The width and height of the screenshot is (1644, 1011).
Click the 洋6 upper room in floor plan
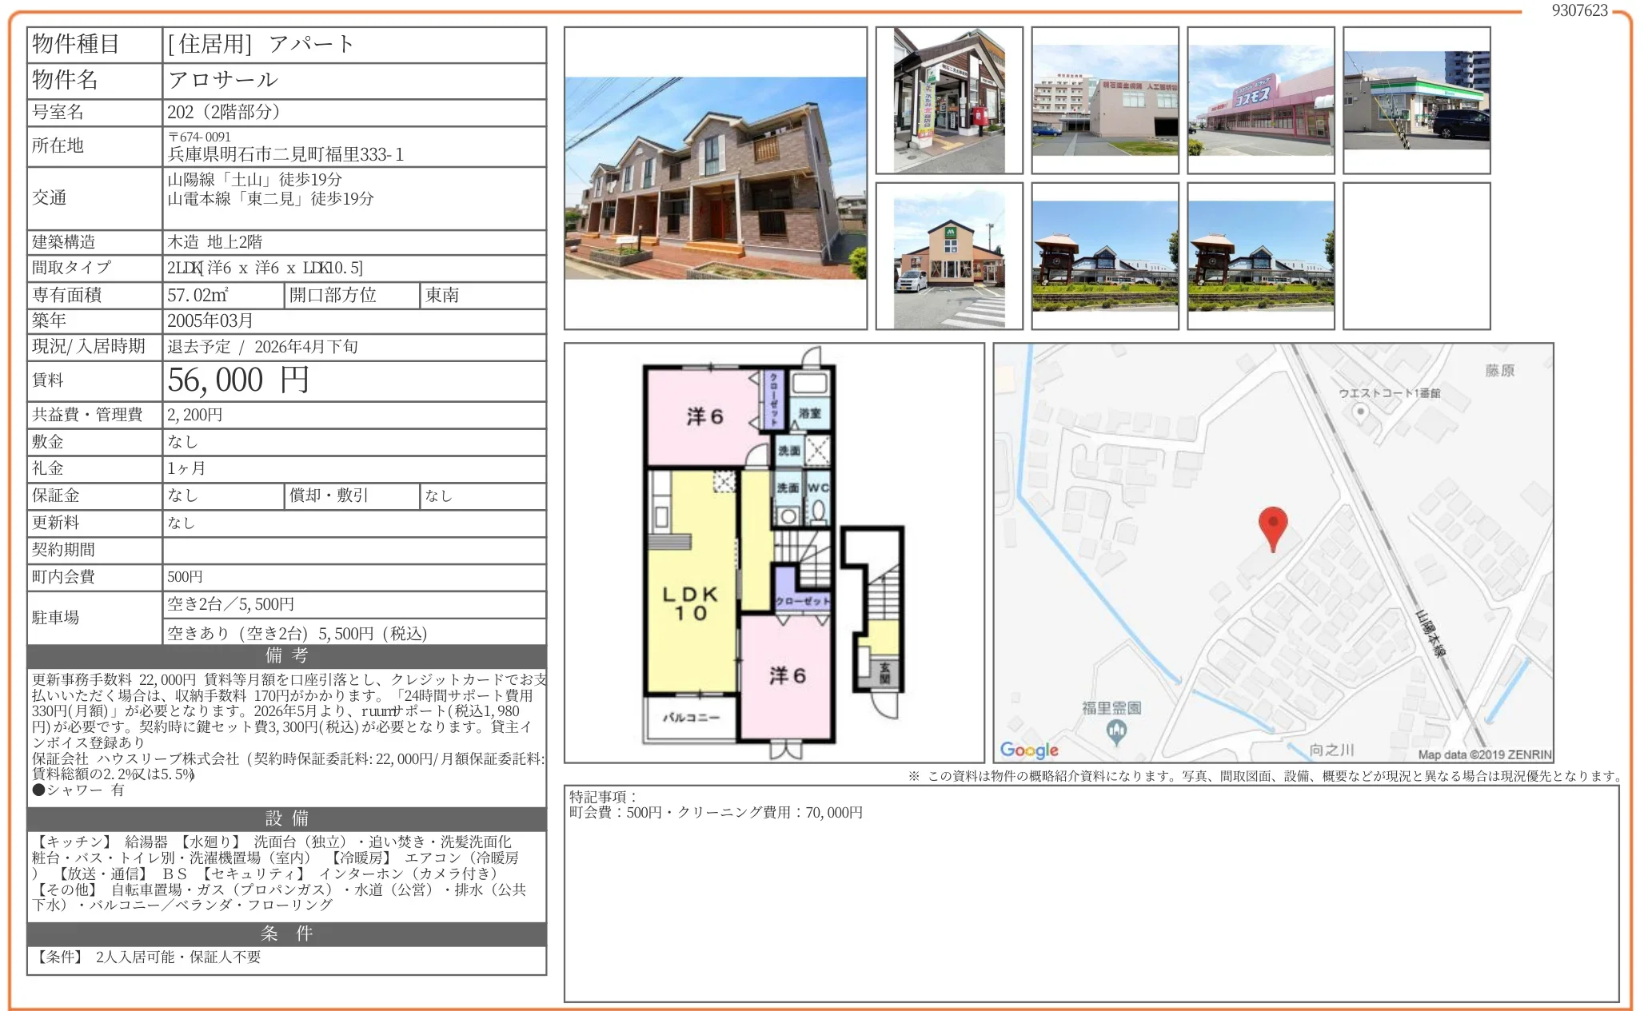coord(704,416)
